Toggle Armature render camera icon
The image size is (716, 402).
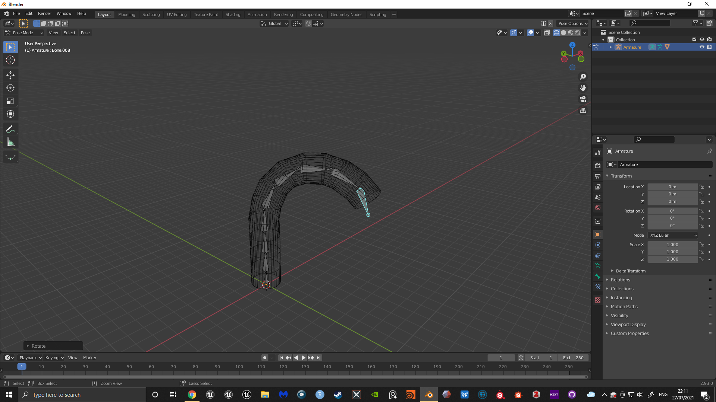click(x=709, y=47)
